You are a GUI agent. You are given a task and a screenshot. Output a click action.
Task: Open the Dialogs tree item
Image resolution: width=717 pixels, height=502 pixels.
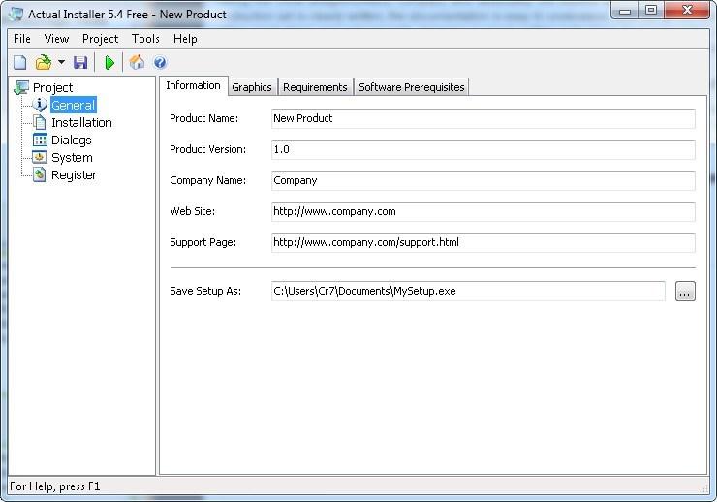72,140
